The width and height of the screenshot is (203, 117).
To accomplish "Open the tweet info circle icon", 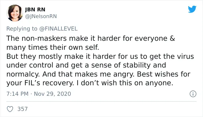I will tap(193, 94).
